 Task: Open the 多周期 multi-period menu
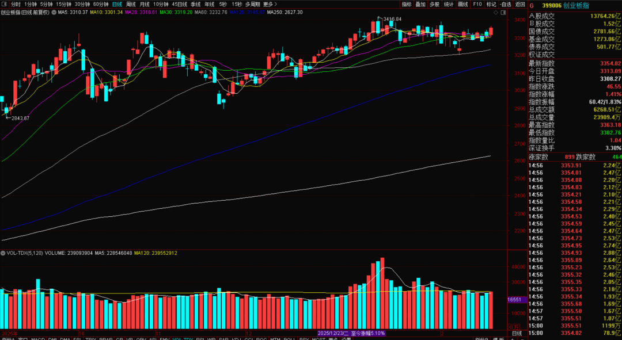(252, 4)
